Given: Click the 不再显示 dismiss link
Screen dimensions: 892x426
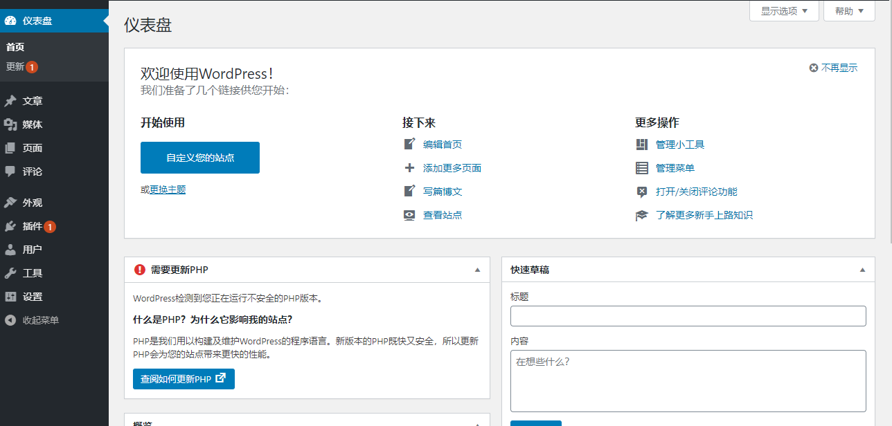Looking at the screenshot, I should [839, 68].
